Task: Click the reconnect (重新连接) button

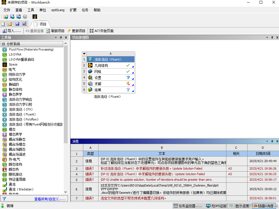Action: tap(34, 31)
